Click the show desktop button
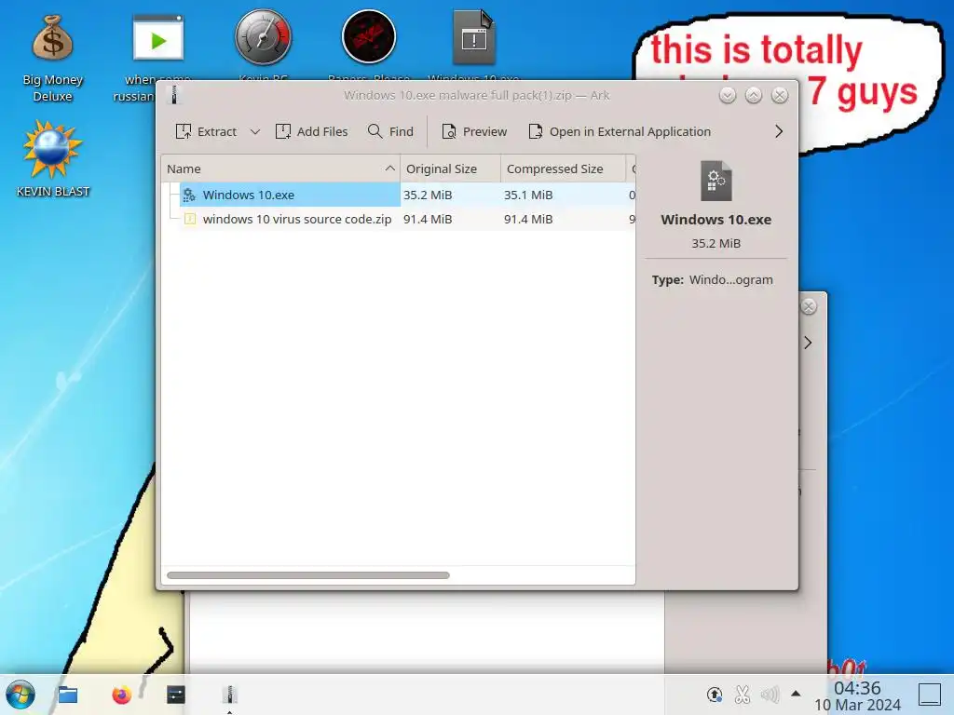This screenshot has height=715, width=954. [930, 695]
